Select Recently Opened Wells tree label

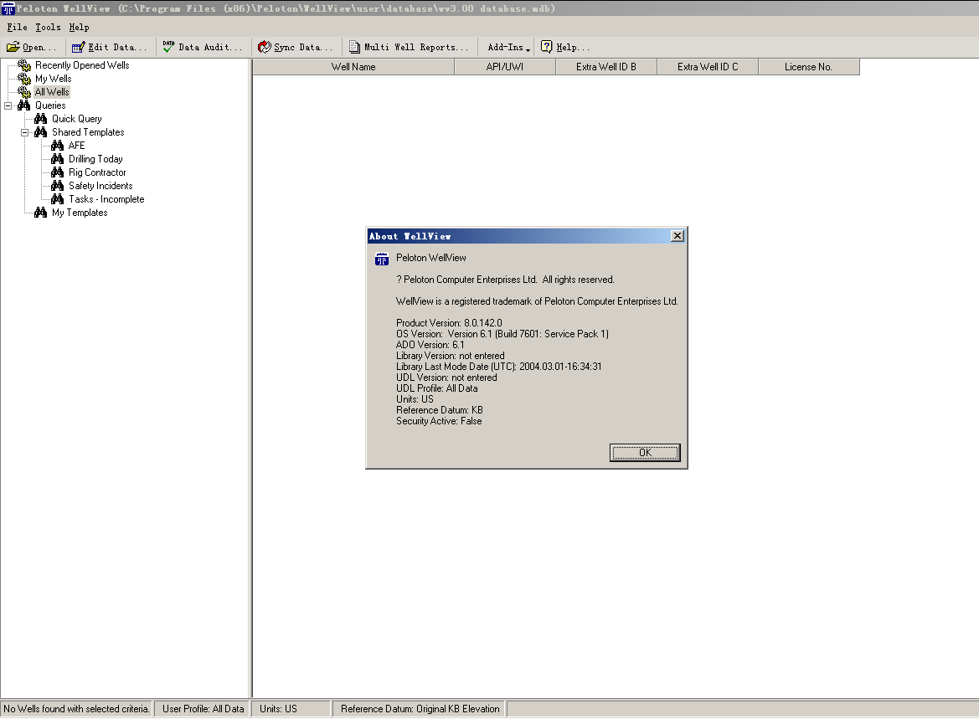tap(82, 65)
